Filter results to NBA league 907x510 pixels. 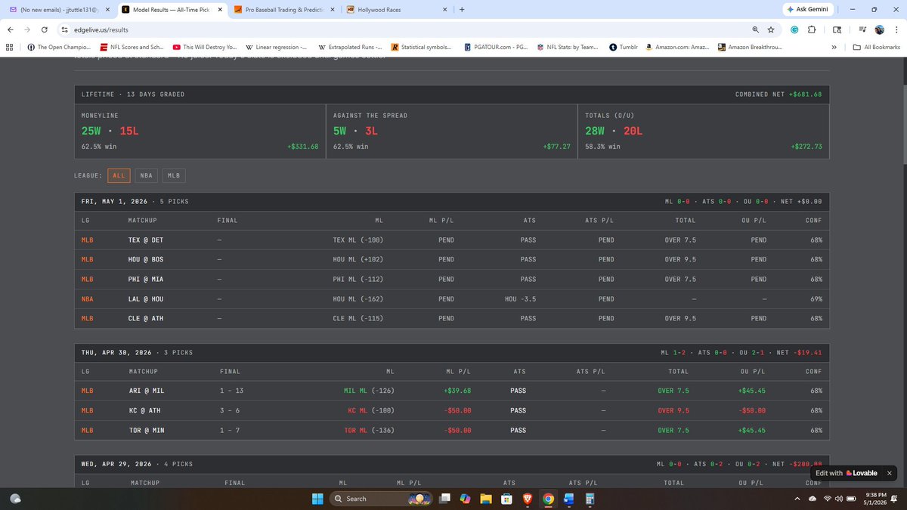pos(146,175)
